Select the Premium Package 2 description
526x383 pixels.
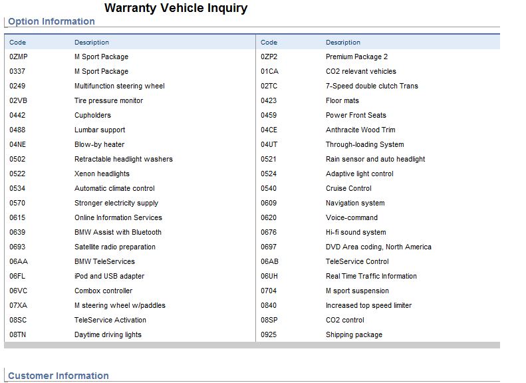point(356,57)
